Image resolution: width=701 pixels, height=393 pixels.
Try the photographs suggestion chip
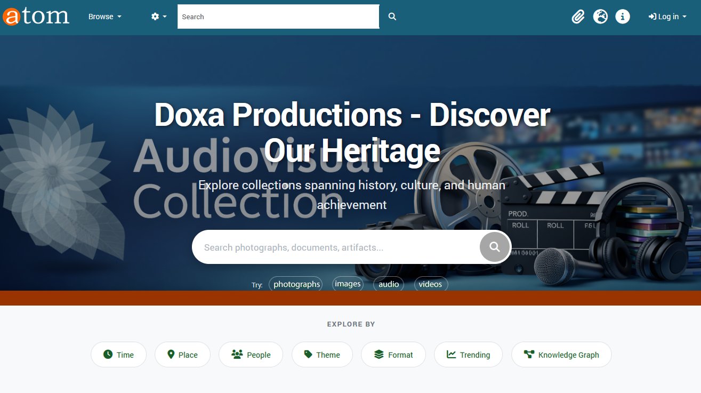tap(296, 284)
